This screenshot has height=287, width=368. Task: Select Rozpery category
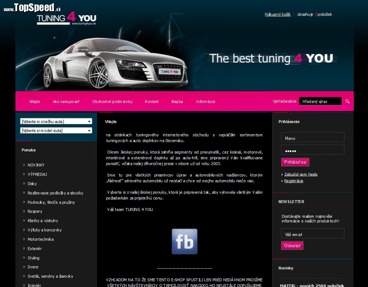(x=35, y=211)
